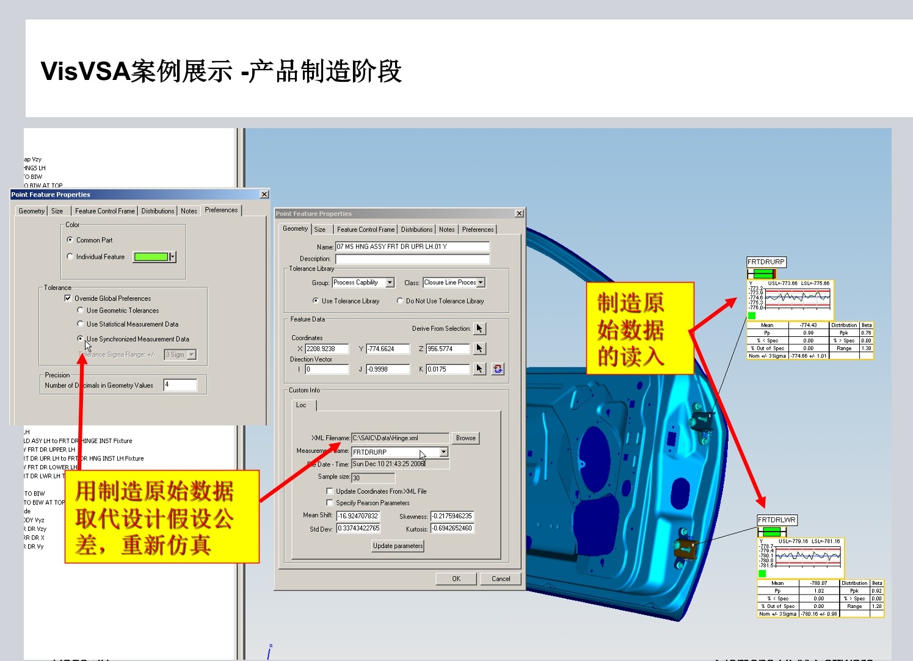913x661 pixels.
Task: Click the FRTDRLWR run chart thumbnail
Action: (801, 557)
